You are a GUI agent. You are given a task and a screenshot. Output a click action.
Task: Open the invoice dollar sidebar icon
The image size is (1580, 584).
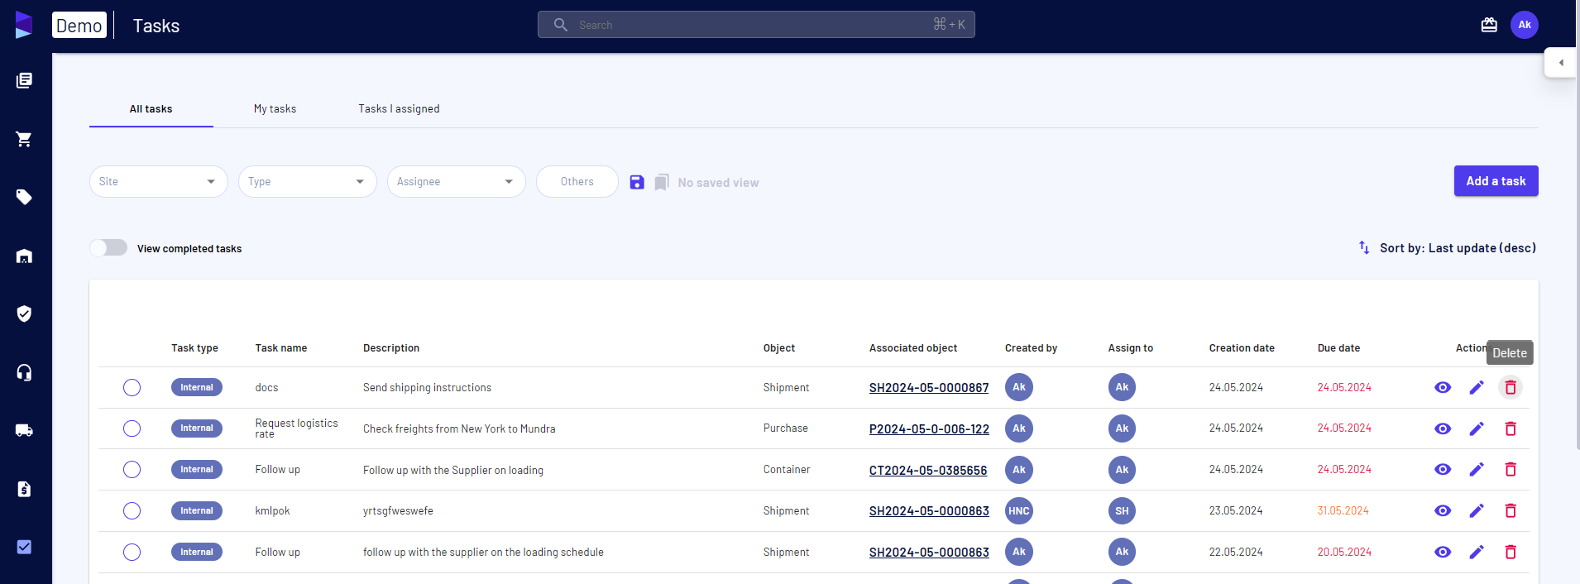click(24, 489)
